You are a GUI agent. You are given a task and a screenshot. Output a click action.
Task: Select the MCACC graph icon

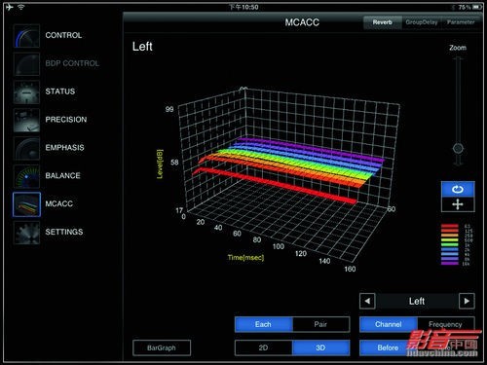point(26,204)
